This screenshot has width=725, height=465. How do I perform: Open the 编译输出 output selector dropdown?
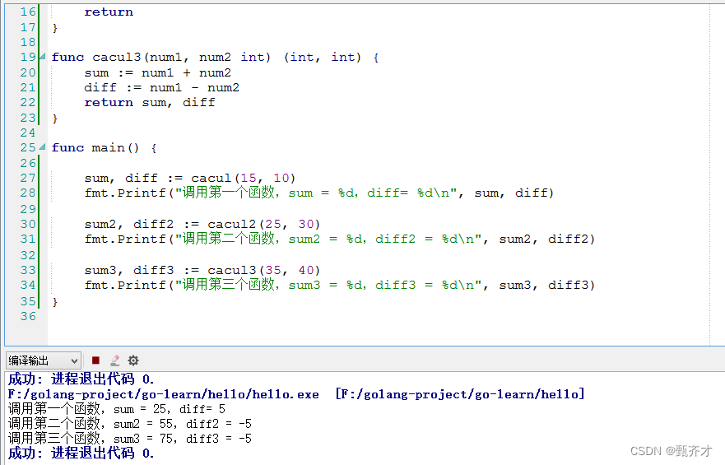coord(44,360)
